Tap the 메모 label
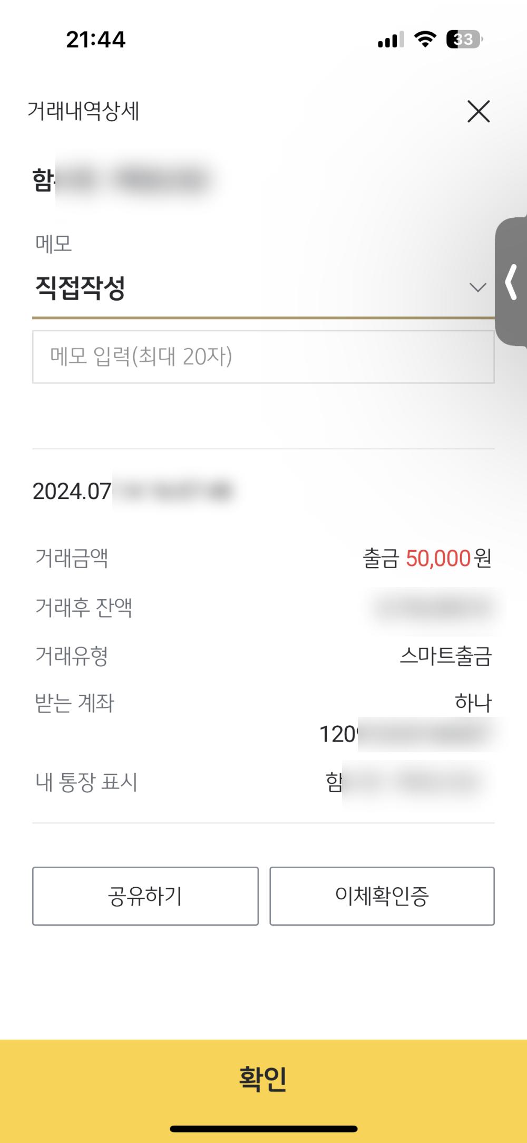The image size is (527, 1143). (x=53, y=244)
